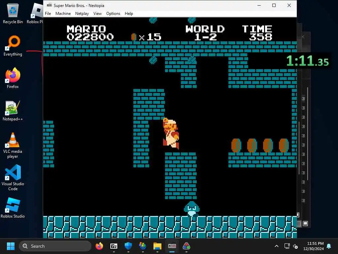The width and height of the screenshot is (338, 254).
Task: Select the Notepad++ desktop shortcut
Action: [13, 110]
